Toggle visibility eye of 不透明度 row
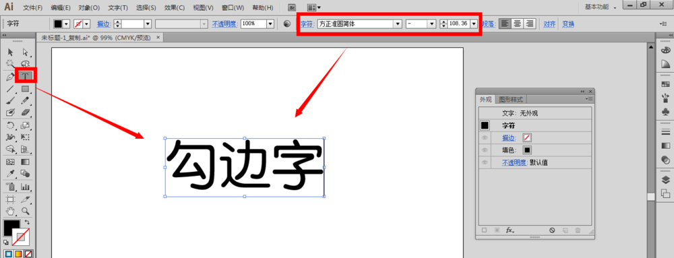The width and height of the screenshot is (674, 258). click(485, 163)
